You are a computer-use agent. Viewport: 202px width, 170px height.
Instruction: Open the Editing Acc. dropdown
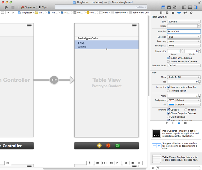pos(184,46)
